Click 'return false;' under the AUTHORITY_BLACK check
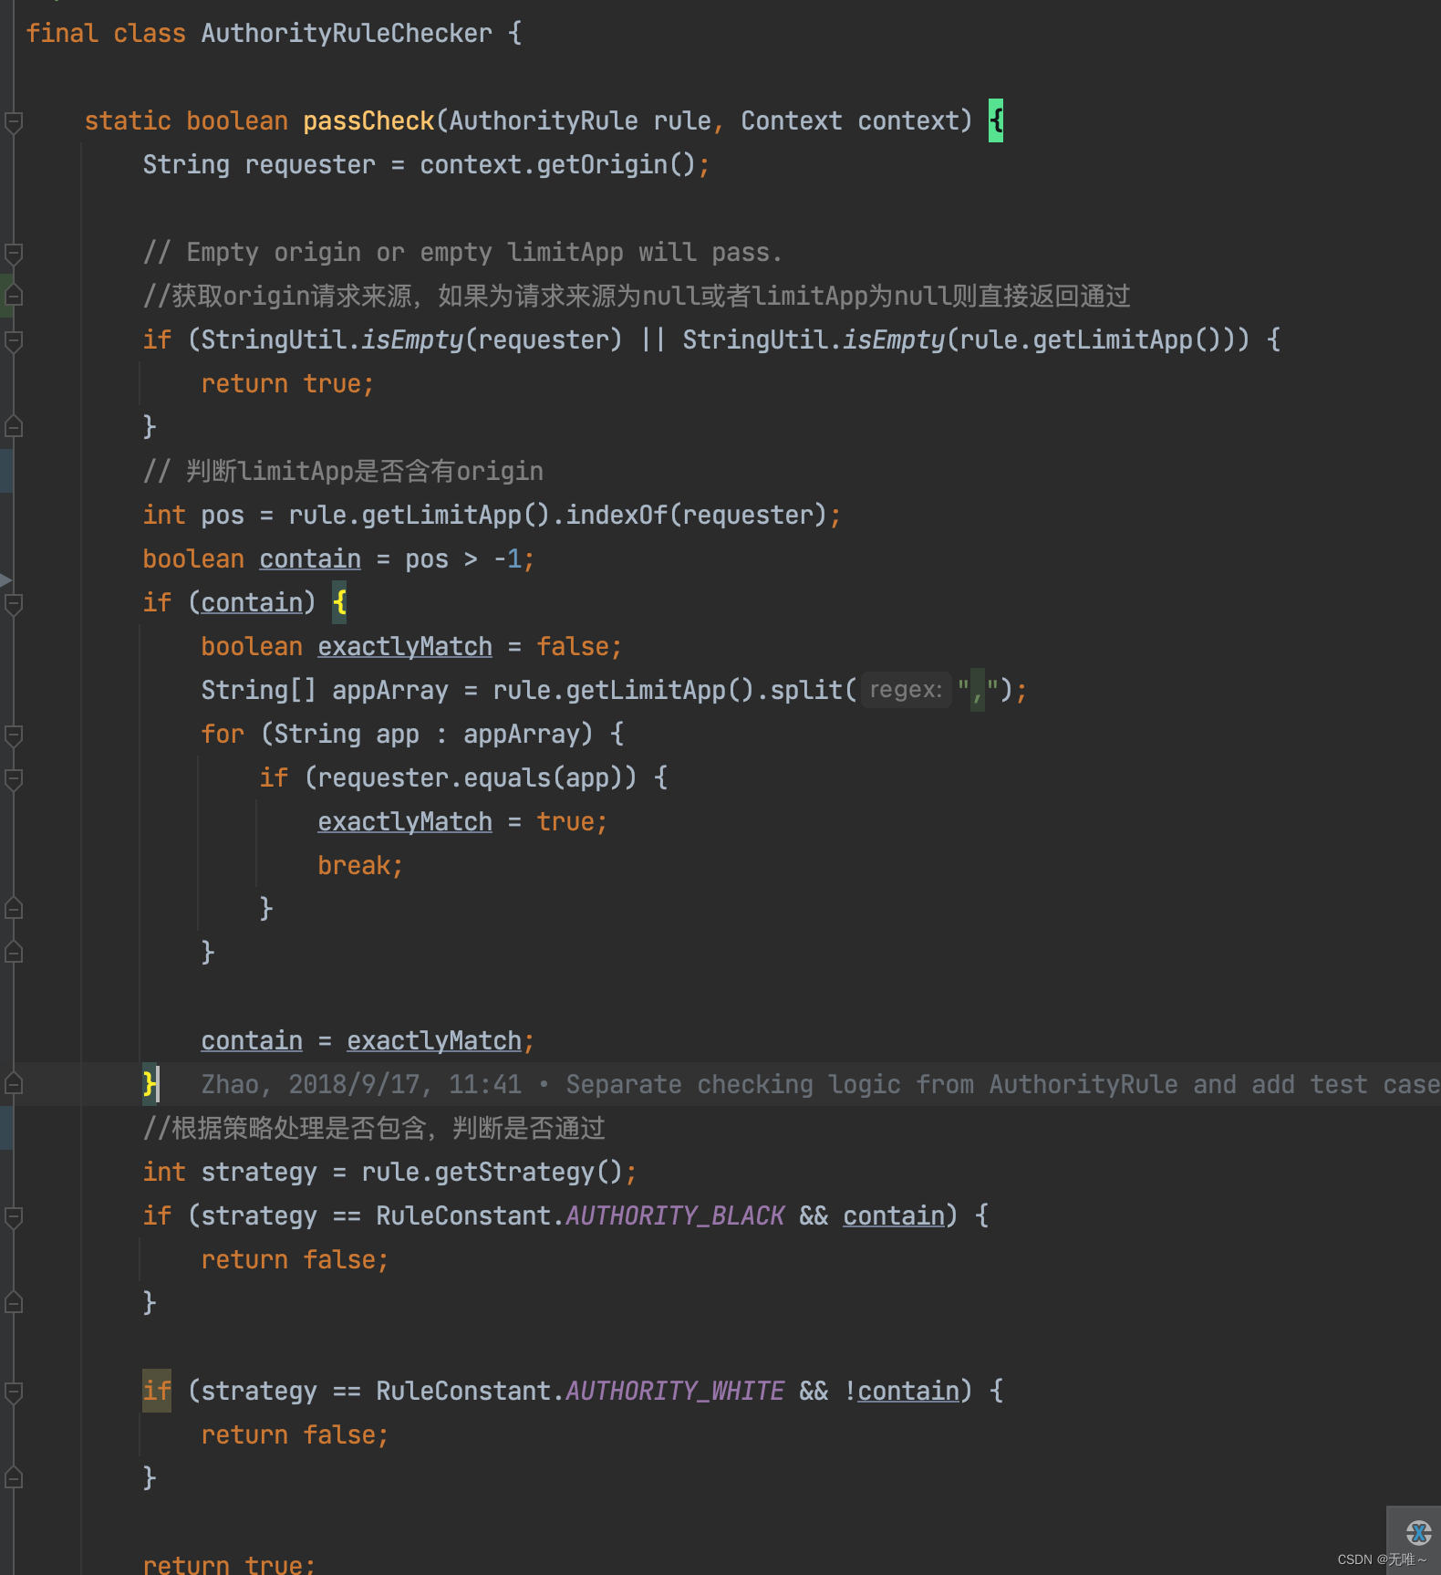1441x1575 pixels. [x=295, y=1259]
